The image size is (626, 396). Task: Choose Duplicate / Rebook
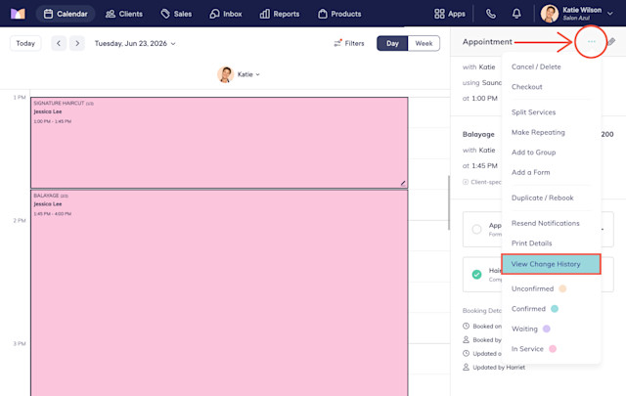point(542,198)
